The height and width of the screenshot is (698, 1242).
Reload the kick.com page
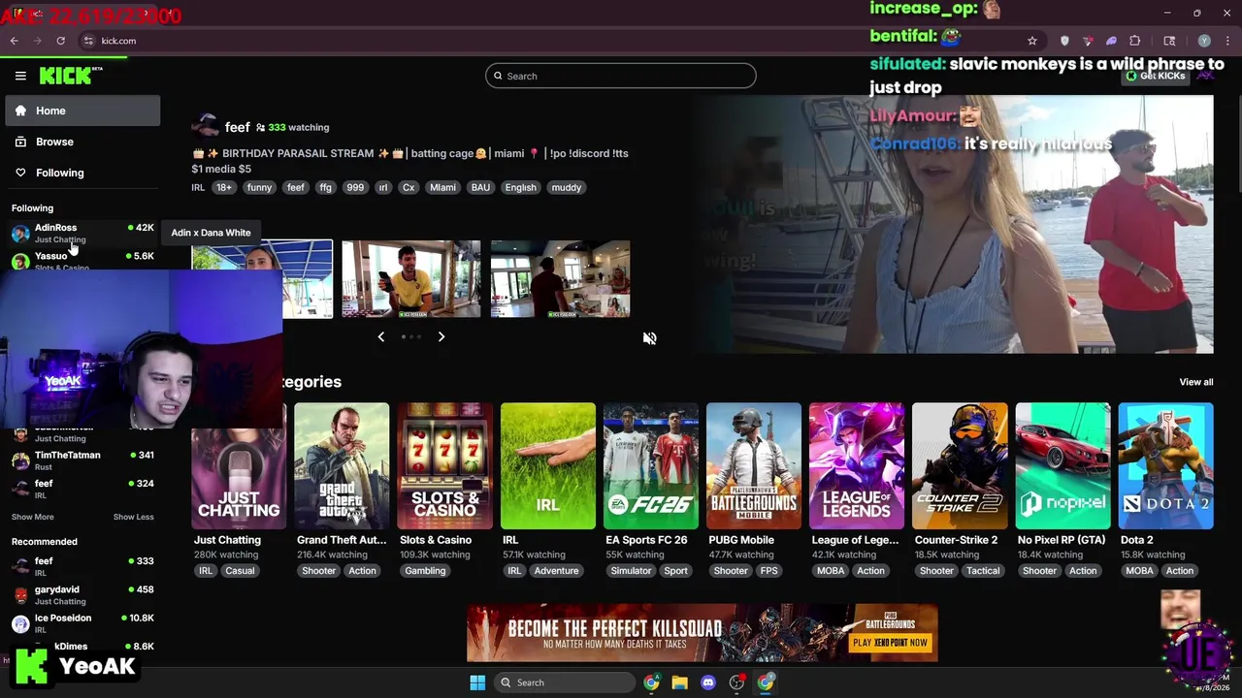click(x=60, y=41)
